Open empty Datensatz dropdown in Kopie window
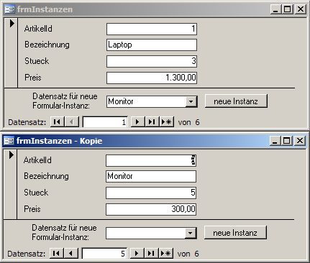This screenshot has width=310, height=263. (x=190, y=233)
